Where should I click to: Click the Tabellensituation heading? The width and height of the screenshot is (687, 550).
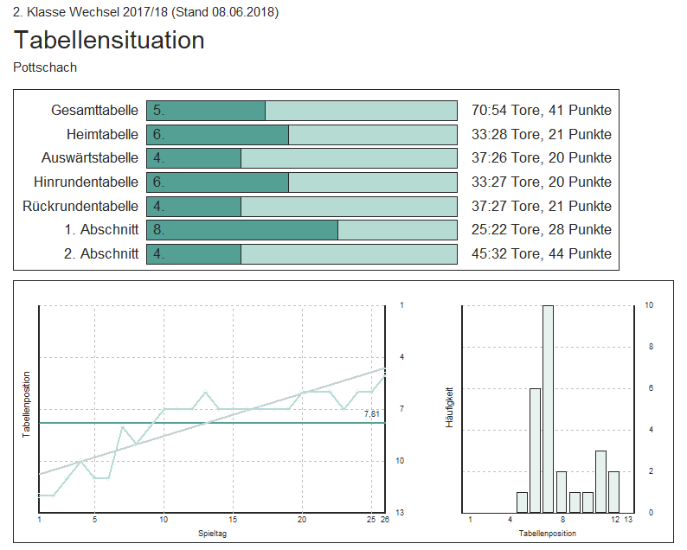click(109, 41)
